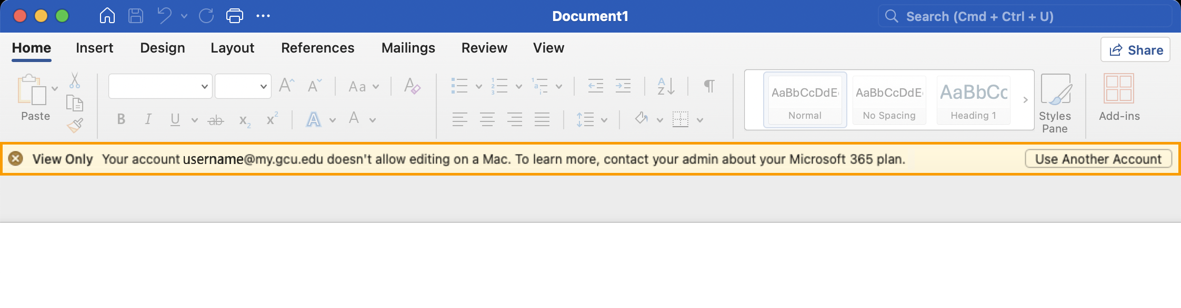Image resolution: width=1181 pixels, height=308 pixels.
Task: Click Decrease Font Size icon
Action: (x=315, y=86)
